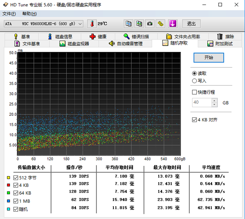
Task: Uncheck the 512 字节 checkbox
Action: 16,178
